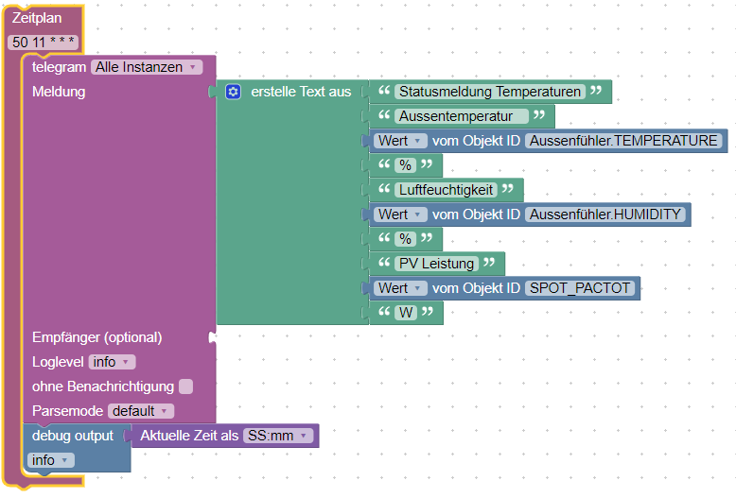Click 'vom Objekt ID' on the SPOT_PACTOT block
Screen dimensions: 736x498
click(x=476, y=288)
